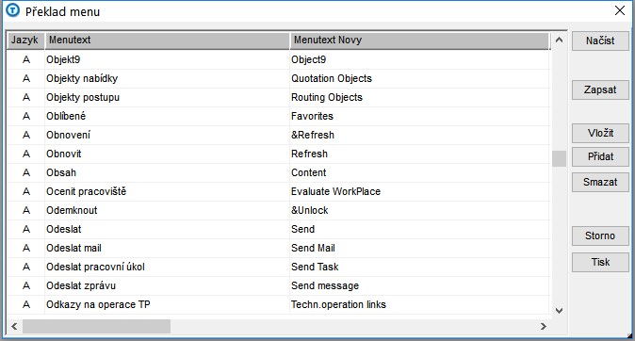The width and height of the screenshot is (635, 341).
Task: Click the Jazyk column header
Action: (25, 41)
